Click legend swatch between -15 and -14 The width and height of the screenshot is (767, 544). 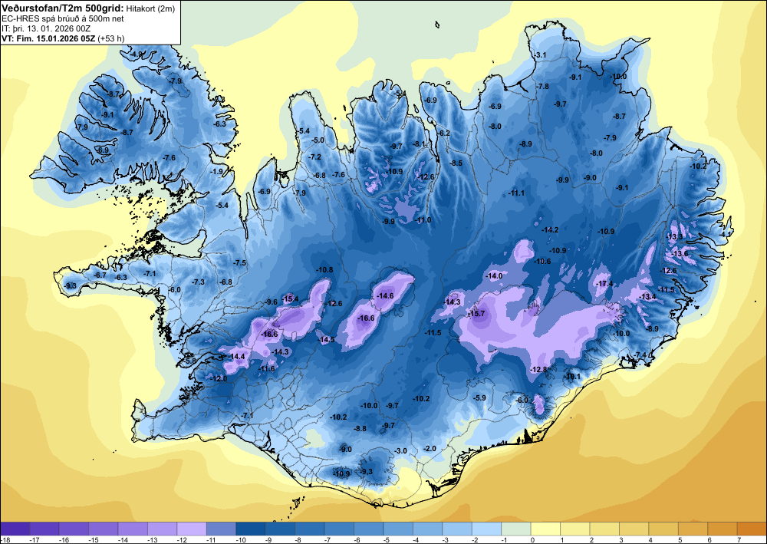(104, 529)
